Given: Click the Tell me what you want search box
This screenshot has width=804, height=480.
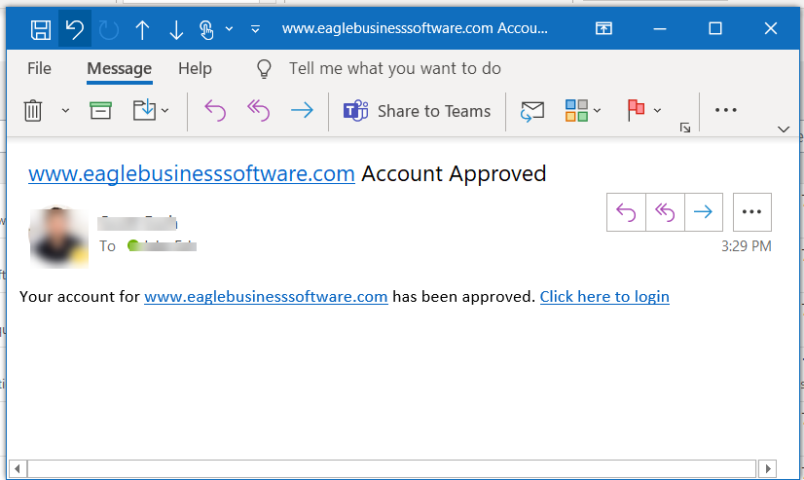Looking at the screenshot, I should (394, 68).
